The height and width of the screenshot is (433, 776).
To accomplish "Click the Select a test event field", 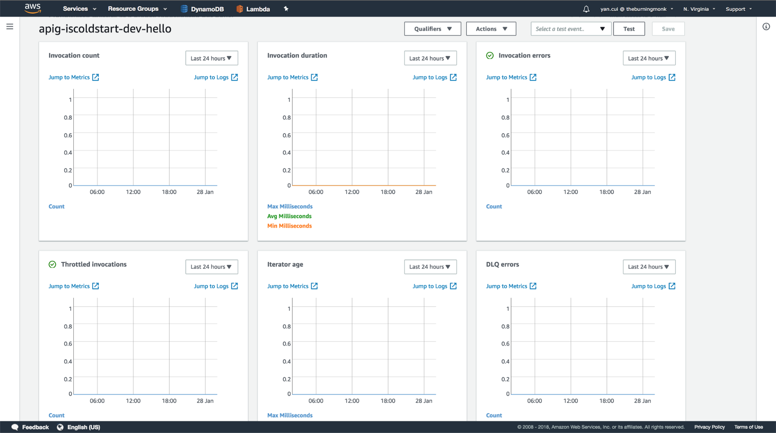I will pos(570,29).
